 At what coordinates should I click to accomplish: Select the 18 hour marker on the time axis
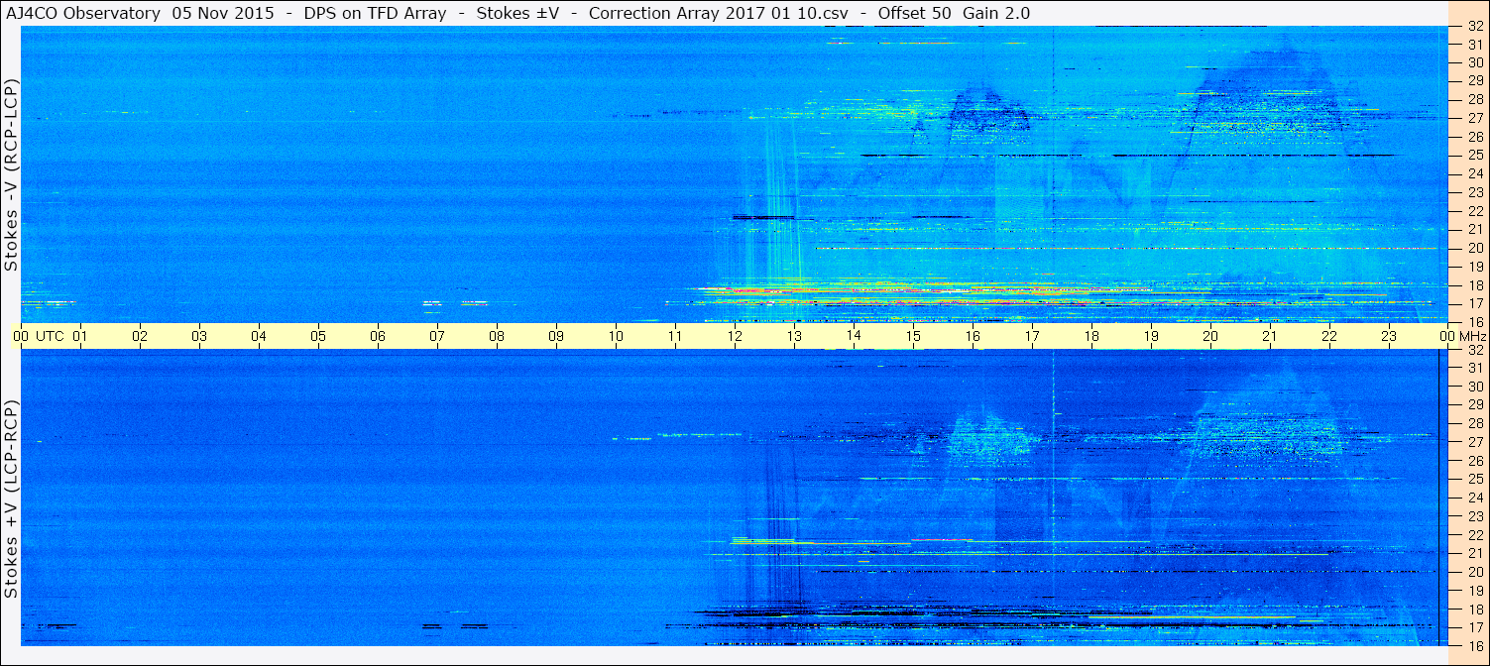click(x=1091, y=336)
